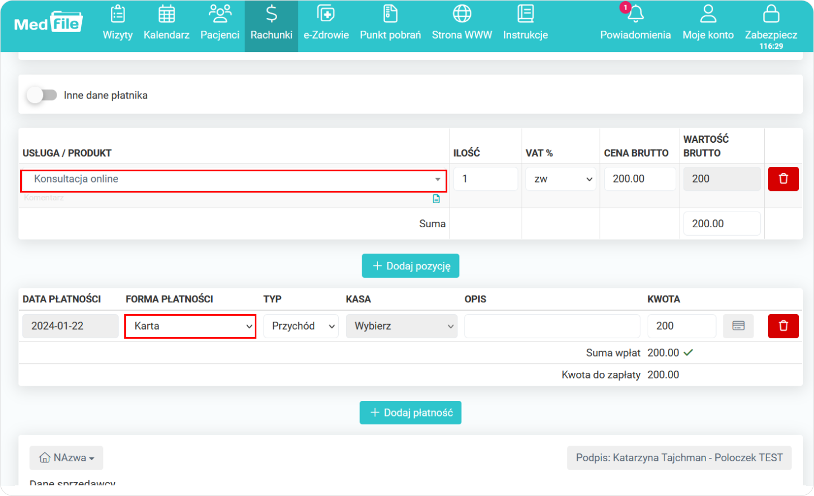Open Forma płatności Karta dropdown
The height and width of the screenshot is (496, 814).
(x=190, y=326)
